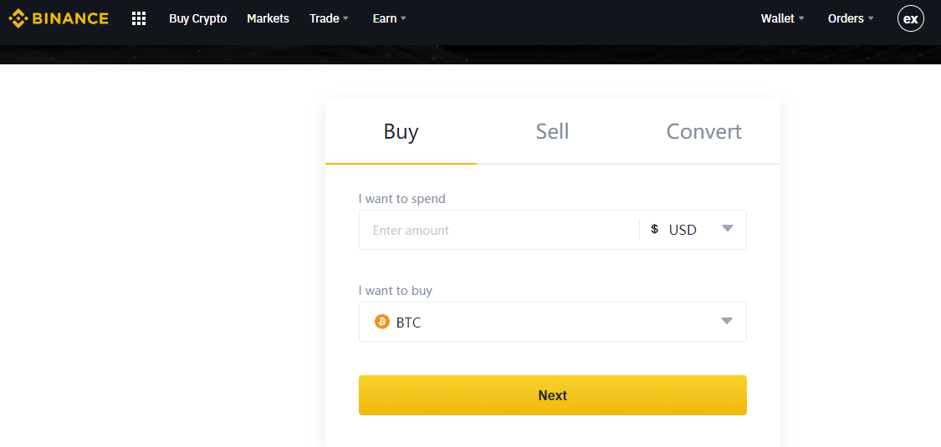The image size is (941, 447).
Task: Click the small arrow beside Orders
Action: point(871,18)
